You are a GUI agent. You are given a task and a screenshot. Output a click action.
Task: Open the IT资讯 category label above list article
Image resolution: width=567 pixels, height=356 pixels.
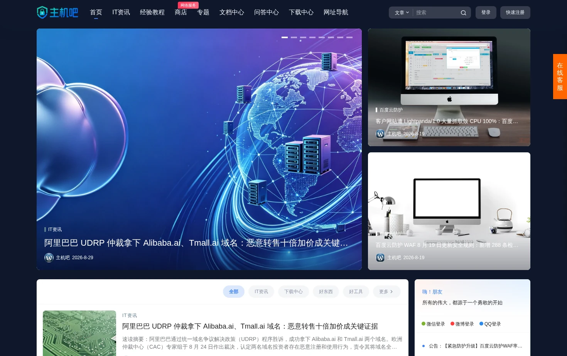(x=130, y=316)
